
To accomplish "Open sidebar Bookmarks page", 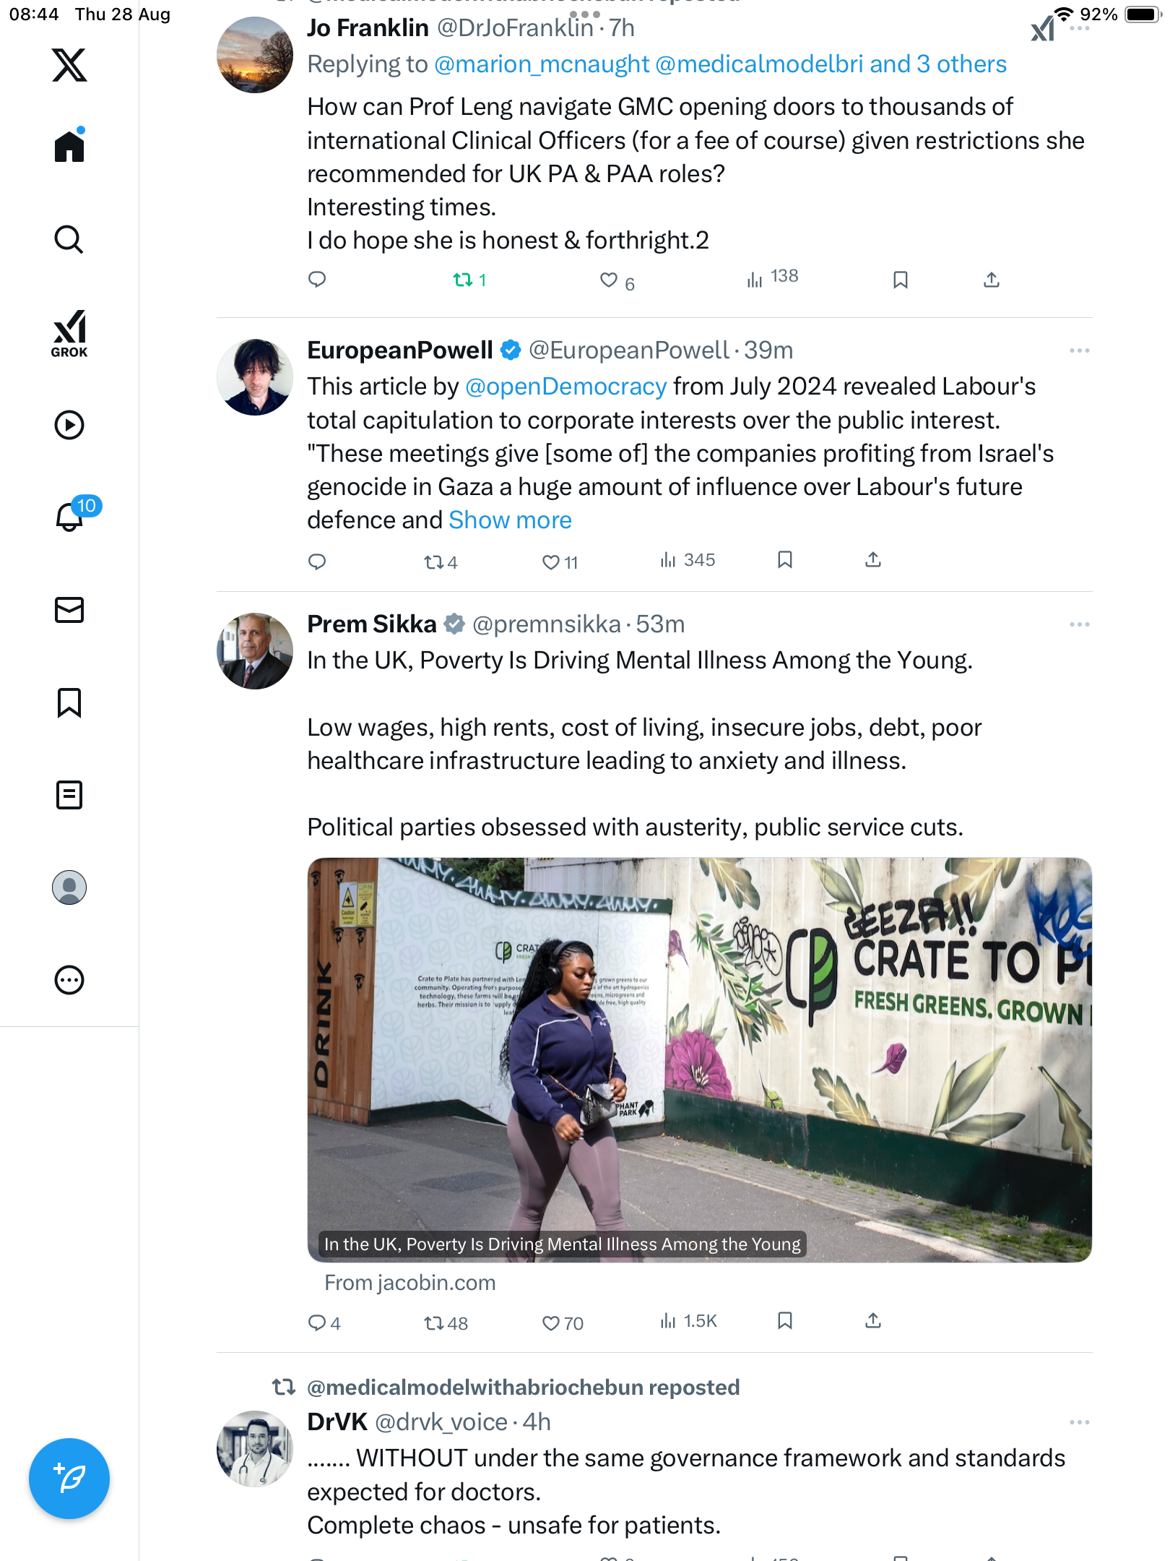I will 69,702.
